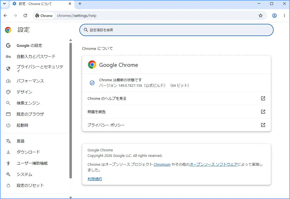This screenshot has width=290, height=199.
Task: Open Chrome のヘルプを見る row
Action: [x=176, y=98]
